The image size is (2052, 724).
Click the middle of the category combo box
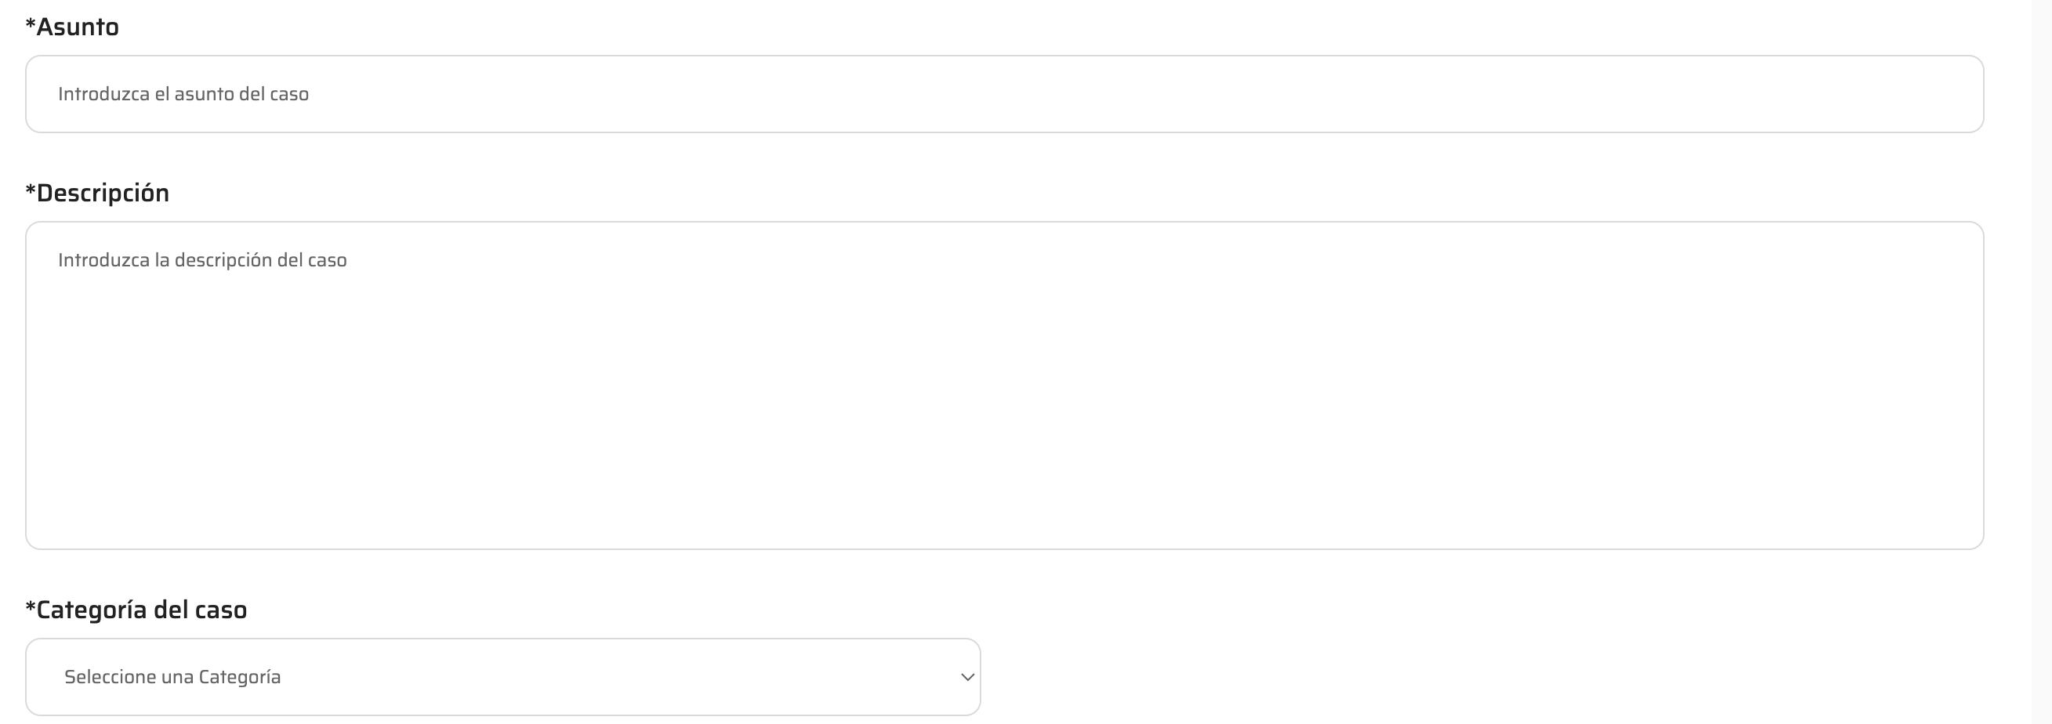pyautogui.click(x=502, y=677)
